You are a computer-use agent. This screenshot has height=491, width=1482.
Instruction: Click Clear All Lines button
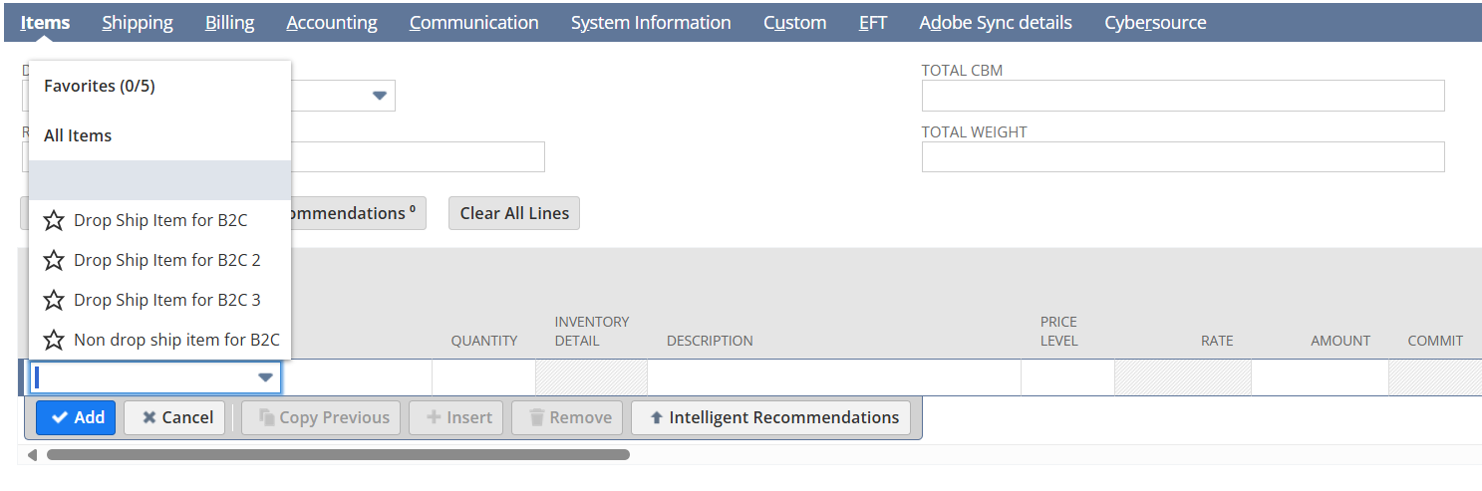tap(514, 213)
